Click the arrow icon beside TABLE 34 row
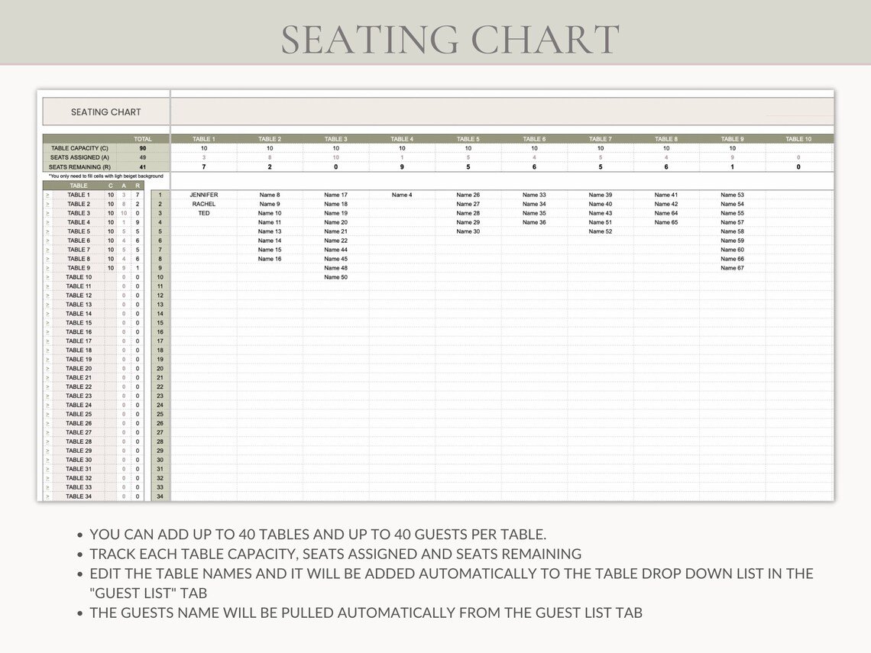The height and width of the screenshot is (653, 871). point(47,496)
